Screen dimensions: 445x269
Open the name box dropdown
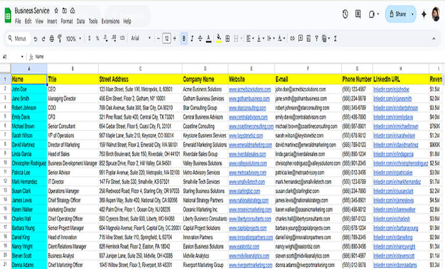tap(22, 57)
